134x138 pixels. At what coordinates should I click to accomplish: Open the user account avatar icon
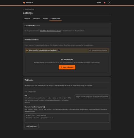109,3
